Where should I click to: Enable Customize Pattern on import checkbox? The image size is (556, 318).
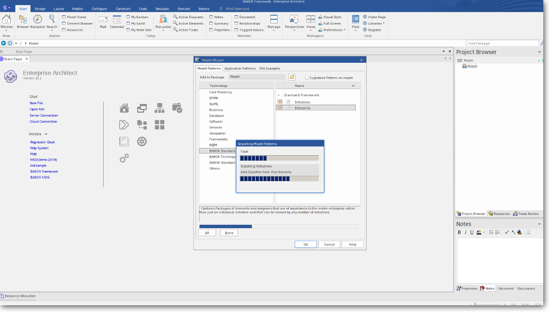[307, 78]
